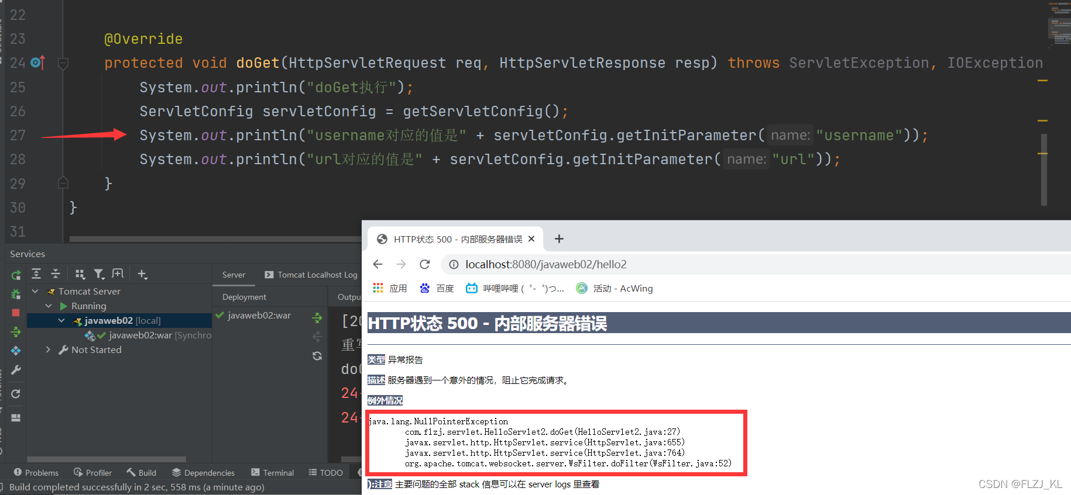Click the Rerun server icon in Services
1071x495 pixels.
click(x=16, y=275)
